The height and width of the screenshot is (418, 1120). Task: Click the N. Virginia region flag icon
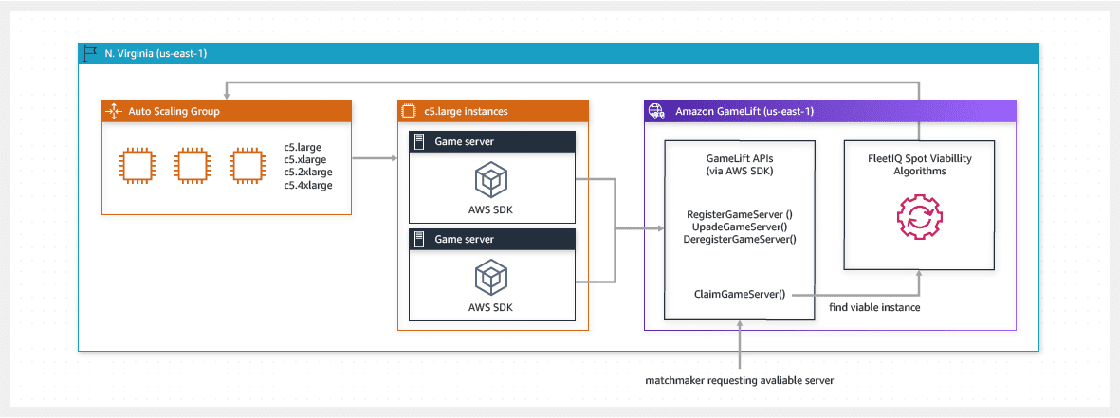pyautogui.click(x=89, y=53)
